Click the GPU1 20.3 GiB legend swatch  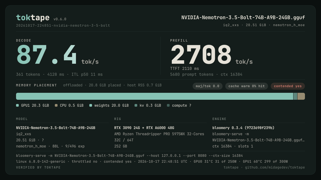17,105
